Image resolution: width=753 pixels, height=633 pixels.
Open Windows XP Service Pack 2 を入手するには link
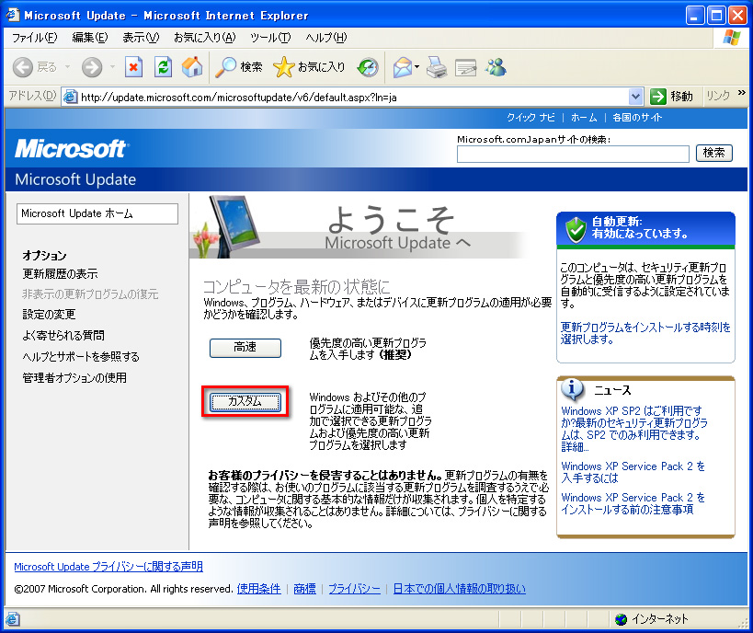point(633,472)
